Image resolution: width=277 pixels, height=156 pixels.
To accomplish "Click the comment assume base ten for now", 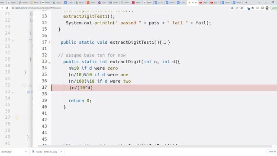I will (x=92, y=55).
